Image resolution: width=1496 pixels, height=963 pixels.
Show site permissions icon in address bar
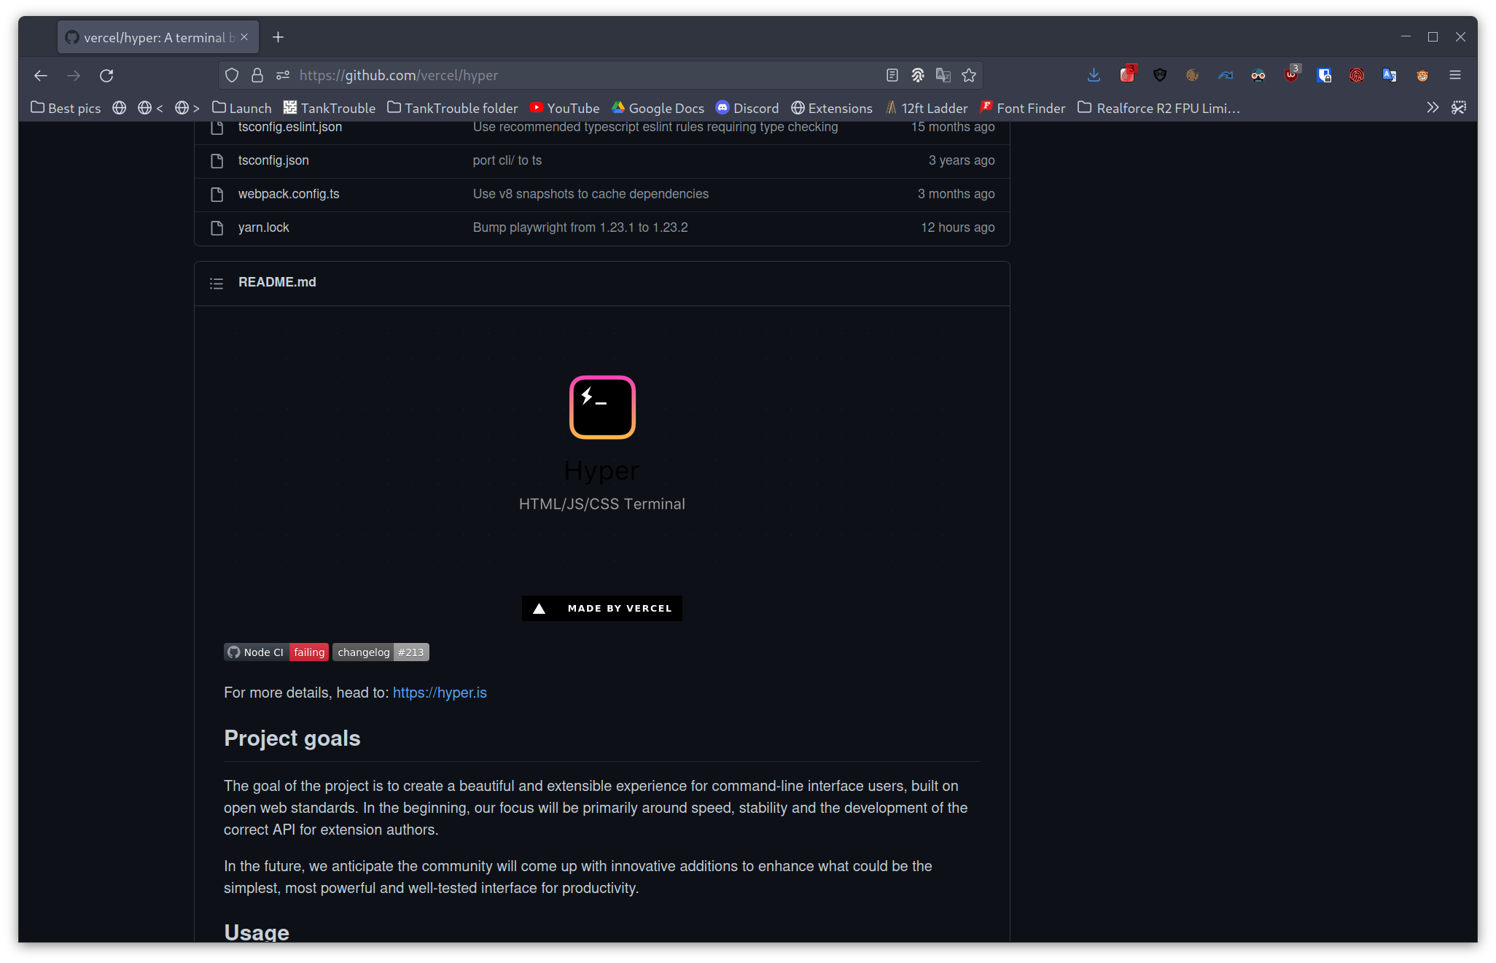click(x=283, y=75)
